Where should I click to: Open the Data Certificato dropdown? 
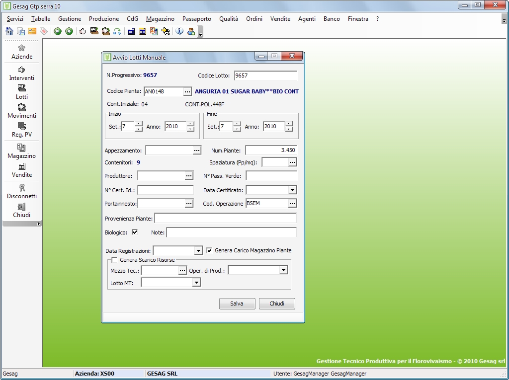coord(292,190)
